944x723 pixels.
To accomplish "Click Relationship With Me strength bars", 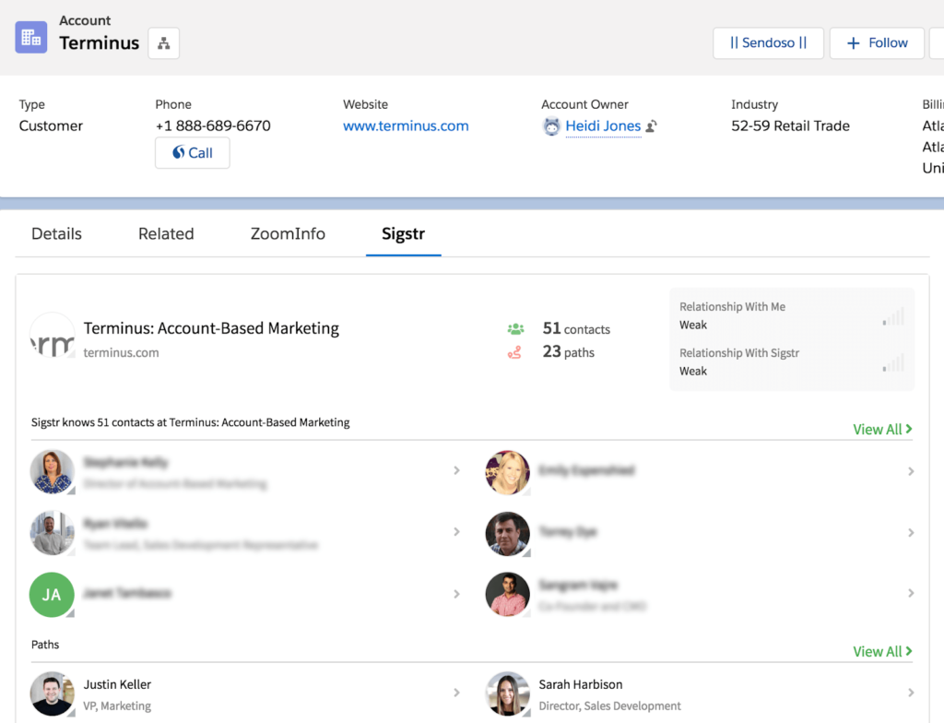I will point(894,316).
